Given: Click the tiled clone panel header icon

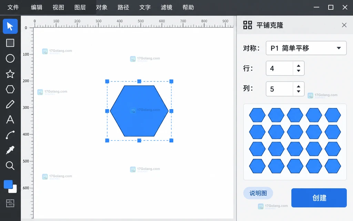Looking at the screenshot, I should 248,25.
